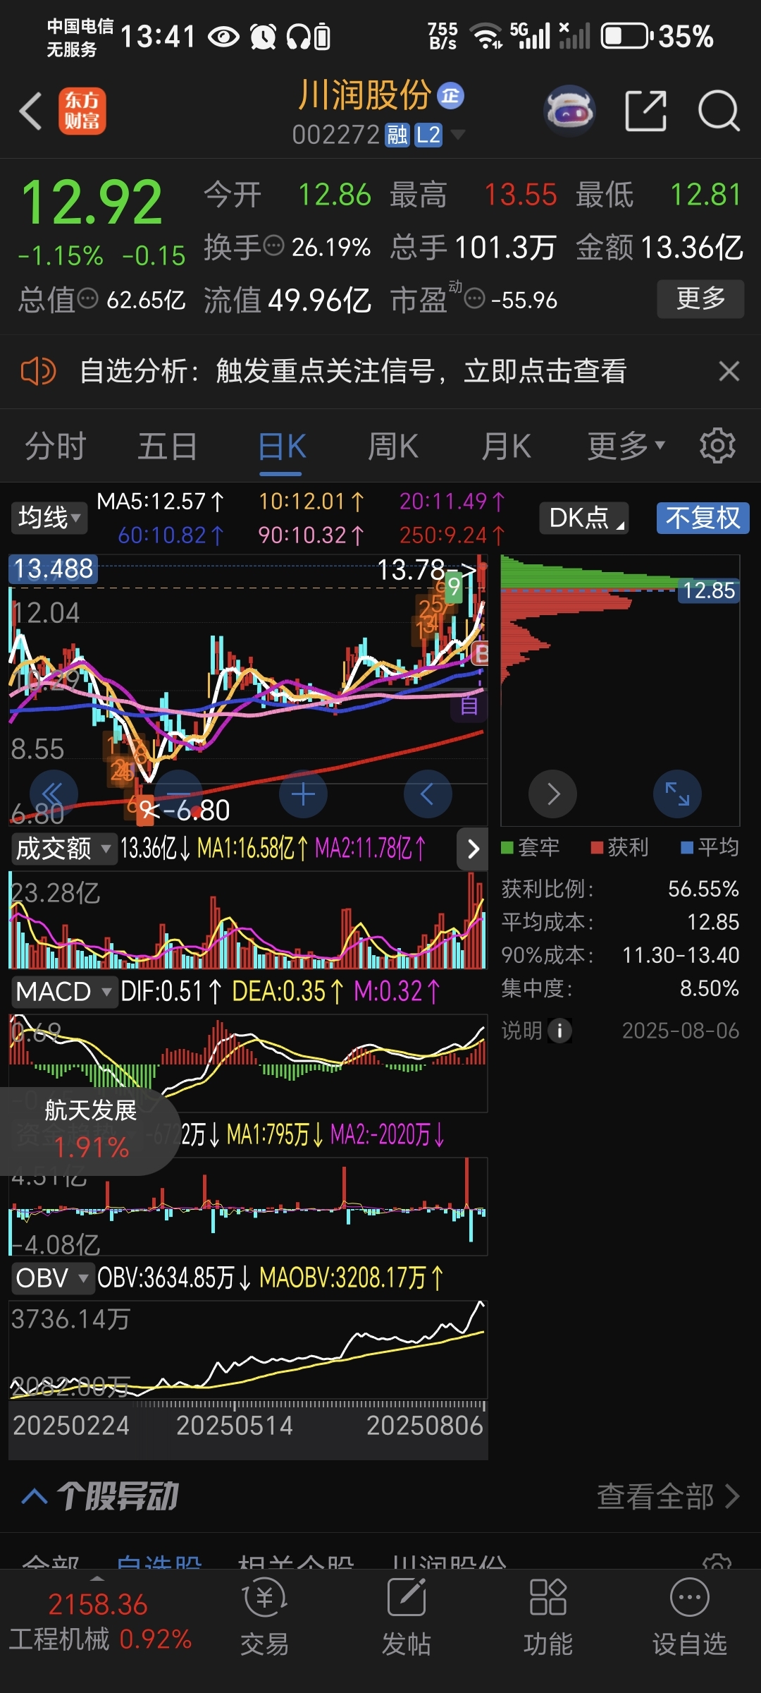Open the 成交额 indicator dropdown
This screenshot has width=761, height=1693.
tap(63, 848)
